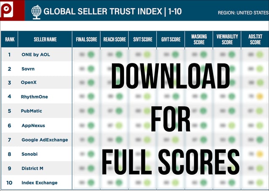This screenshot has height=191, width=269.
Task: Click the FINAL SCORE column header
Action: tap(87, 39)
